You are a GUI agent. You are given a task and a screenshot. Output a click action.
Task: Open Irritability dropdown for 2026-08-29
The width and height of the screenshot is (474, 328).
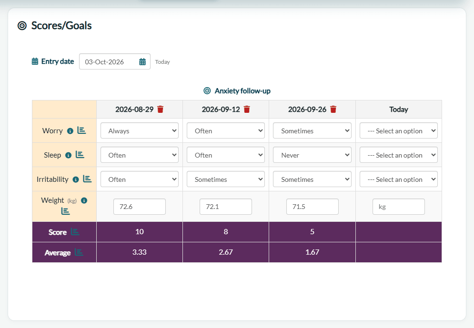click(140, 179)
